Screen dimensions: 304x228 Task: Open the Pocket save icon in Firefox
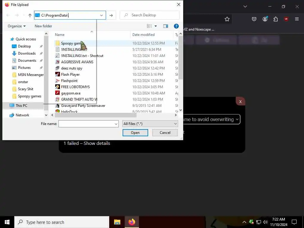254,19
